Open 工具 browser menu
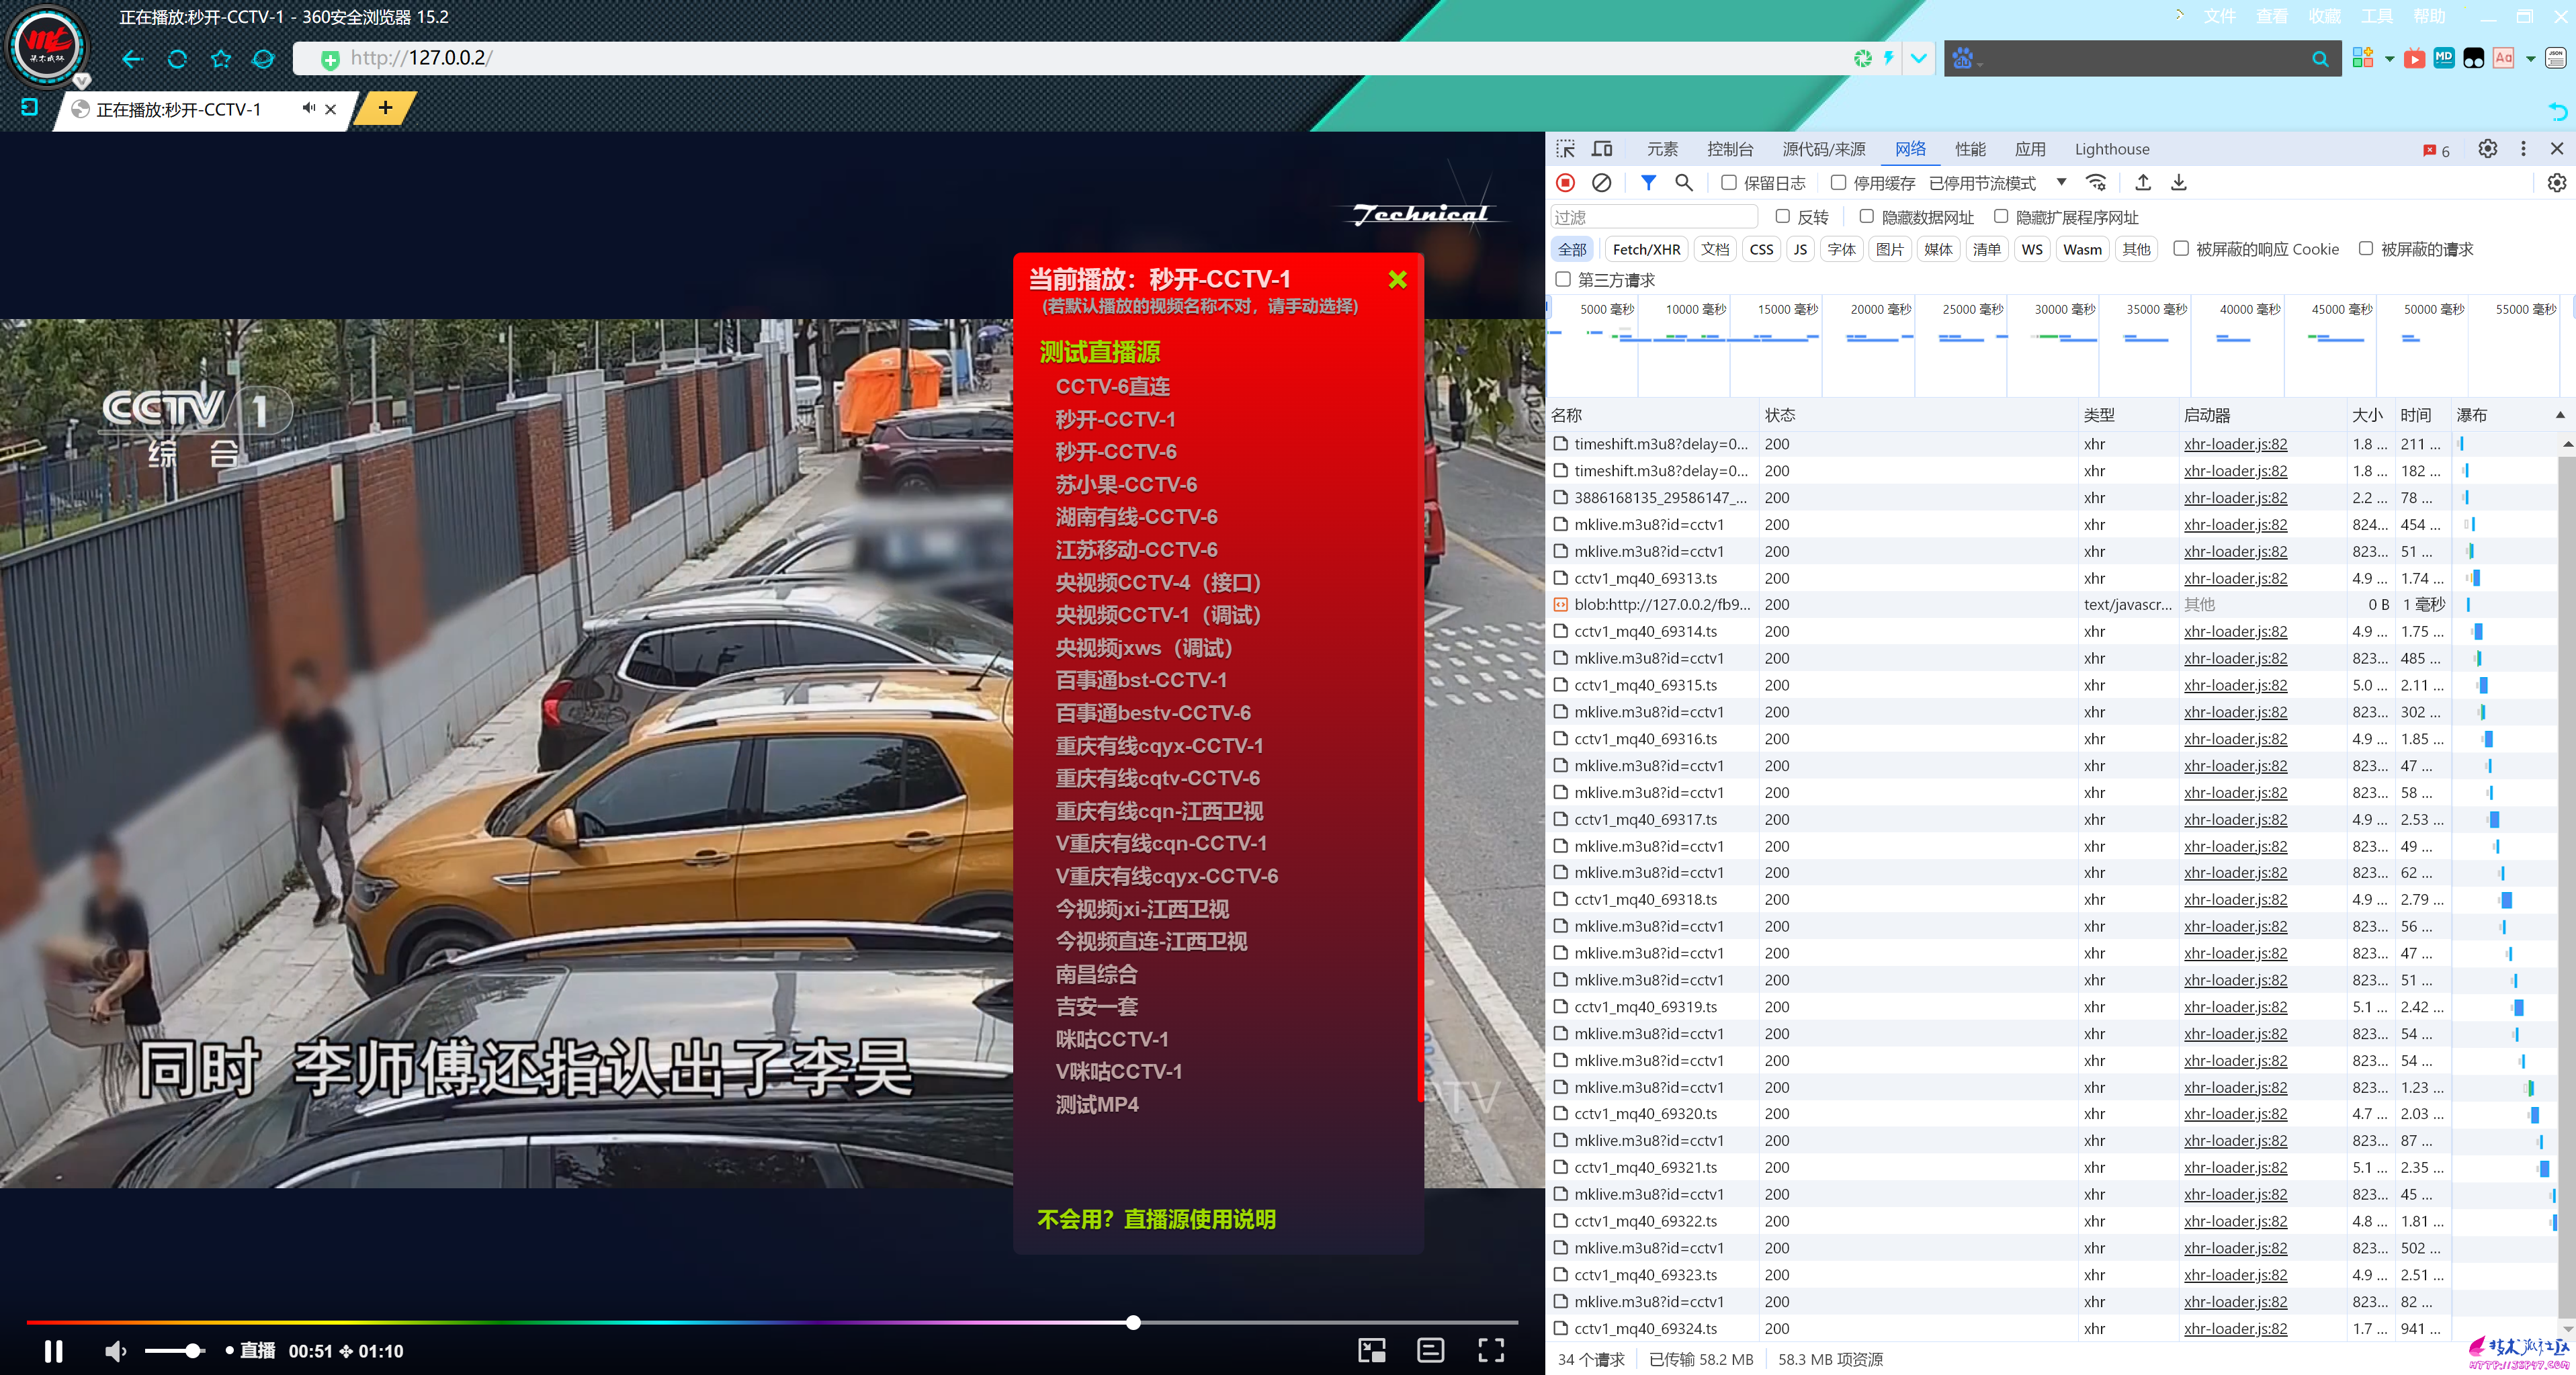This screenshot has height=1375, width=2576. pos(2377,16)
